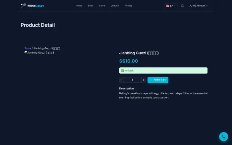Image resolution: width=232 pixels, height=145 pixels.
Task: Add Jianbing Guozi to cart
Action: (x=158, y=80)
